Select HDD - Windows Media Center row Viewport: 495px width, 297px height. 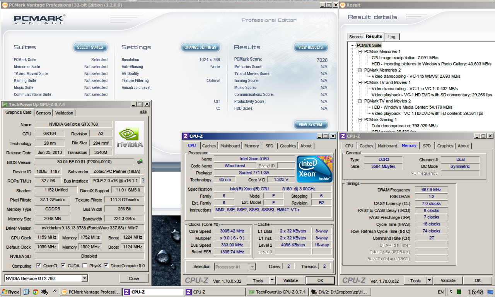pos(412,107)
